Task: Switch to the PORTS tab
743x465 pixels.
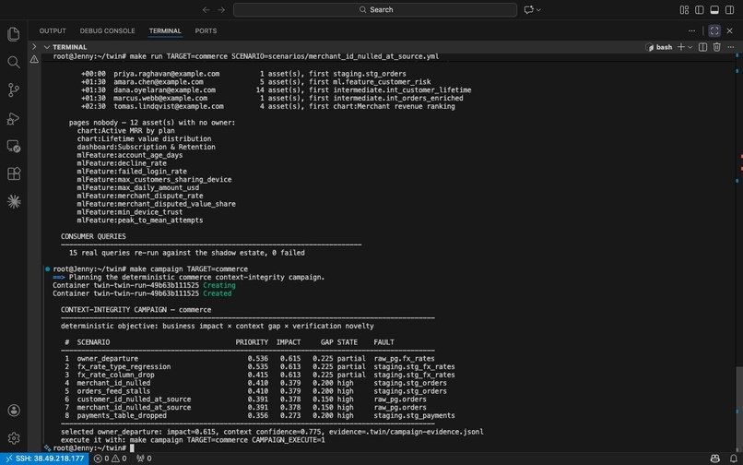Action: 206,30
